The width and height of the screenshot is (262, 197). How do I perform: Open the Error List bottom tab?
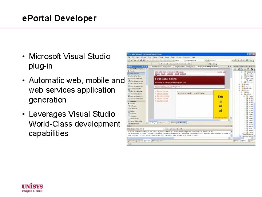click(x=131, y=141)
